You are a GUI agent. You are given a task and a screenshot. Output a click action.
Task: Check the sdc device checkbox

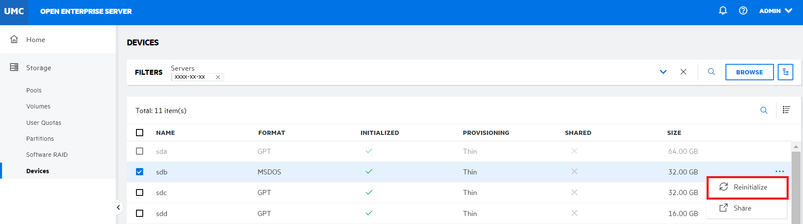[140, 192]
